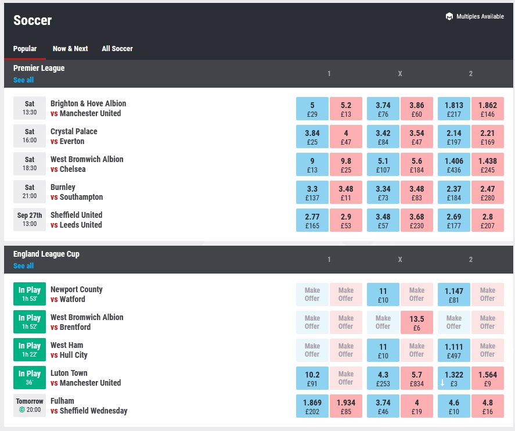Click the clock icon beside Tomorrow 20:00

pyautogui.click(x=22, y=411)
